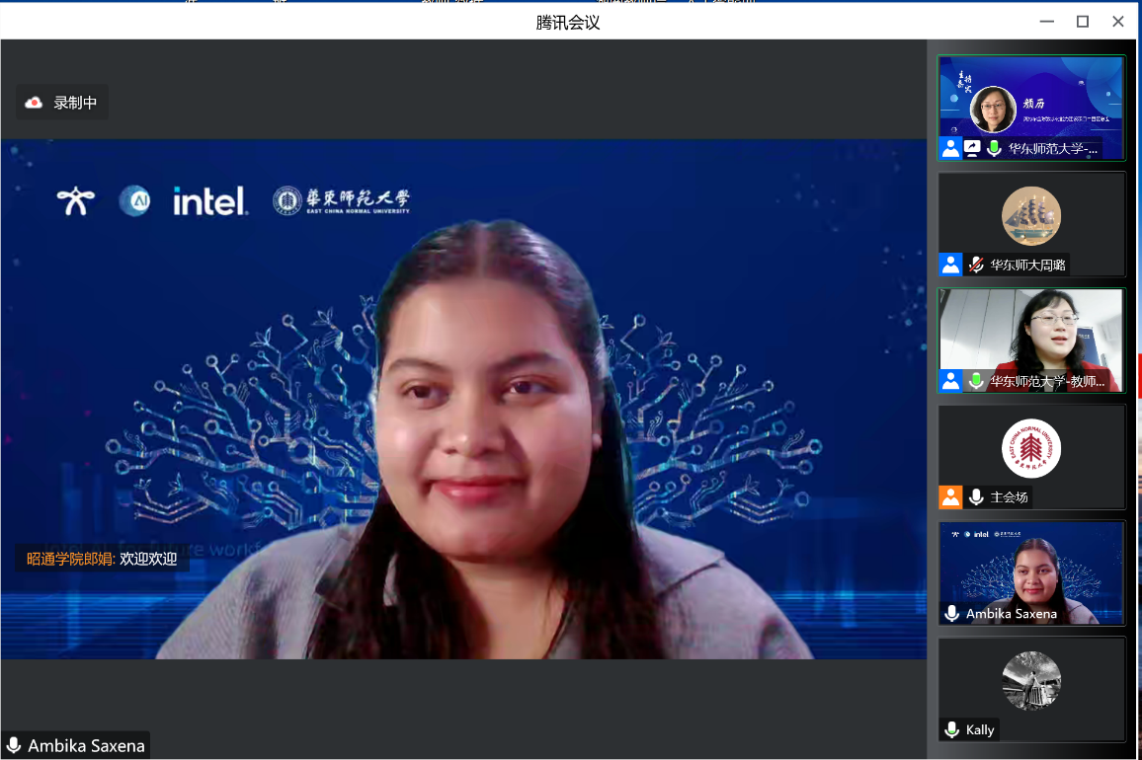Select the East China Normal University logo avatar
This screenshot has width=1142, height=760.
point(1030,449)
